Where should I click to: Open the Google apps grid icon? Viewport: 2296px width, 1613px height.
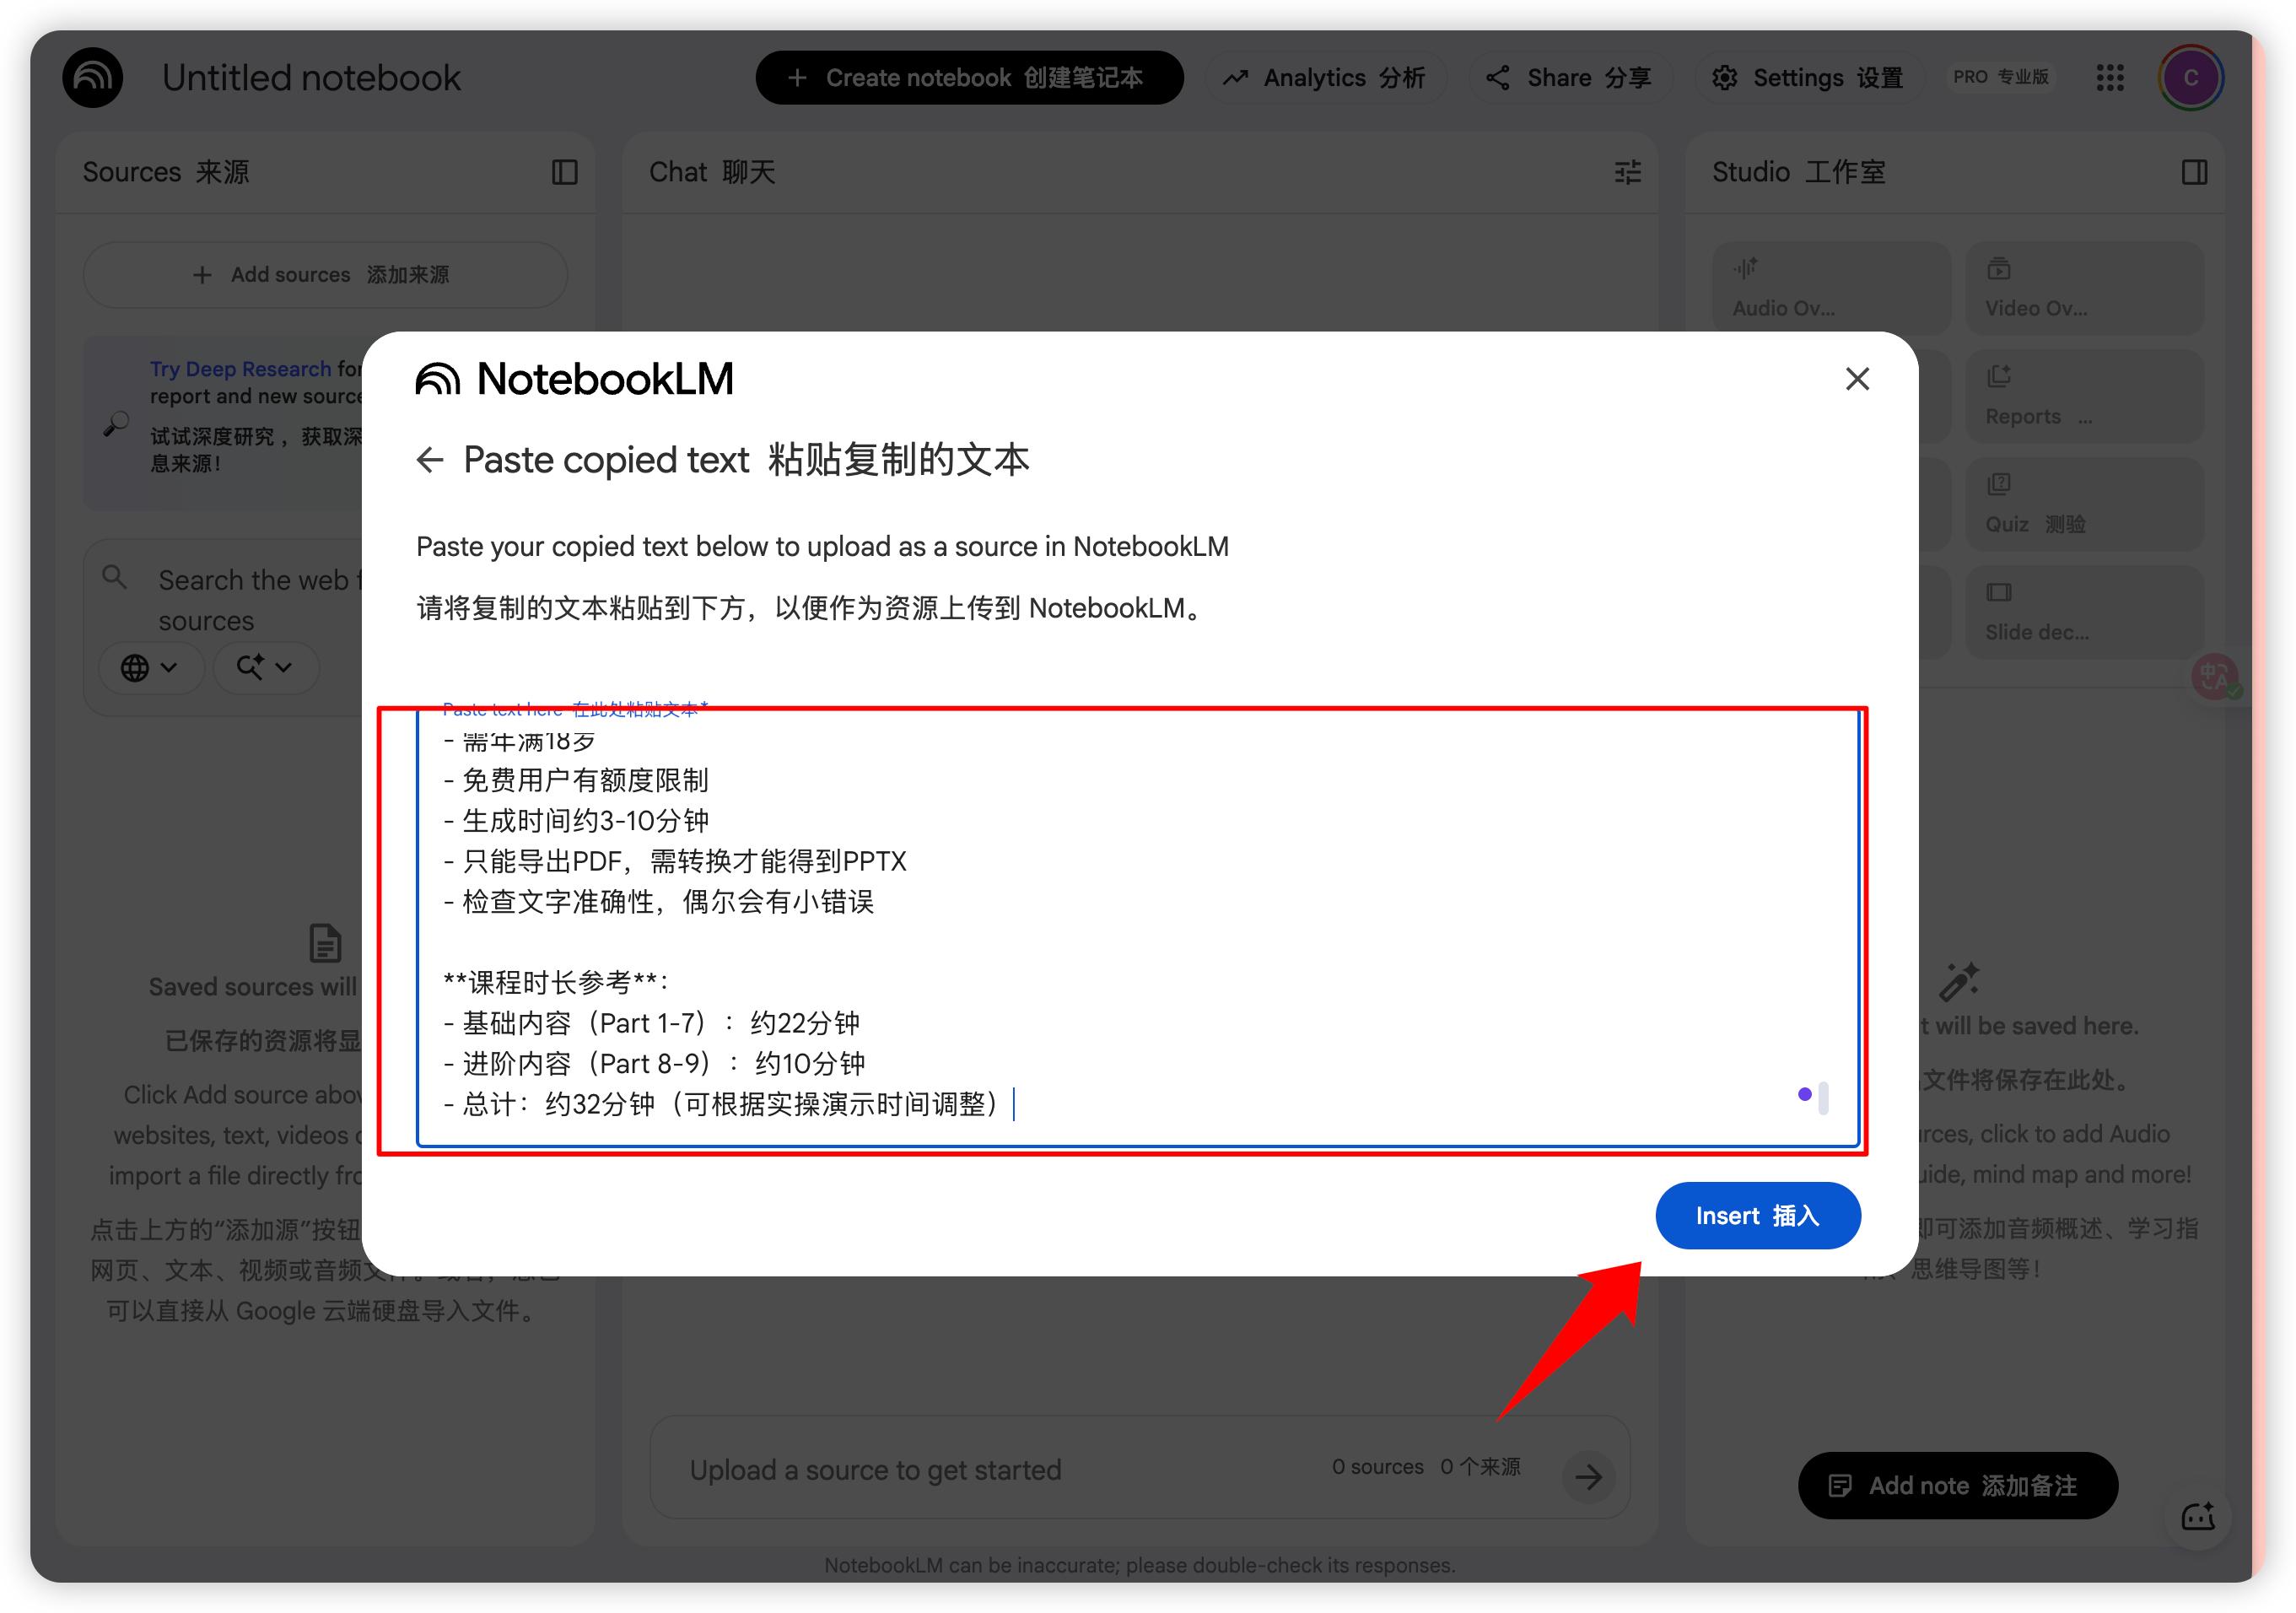[2110, 78]
